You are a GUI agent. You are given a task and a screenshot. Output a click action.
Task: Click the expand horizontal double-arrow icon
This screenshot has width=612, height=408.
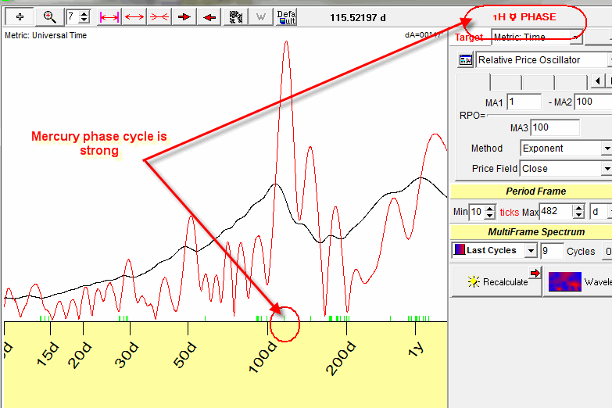click(134, 16)
